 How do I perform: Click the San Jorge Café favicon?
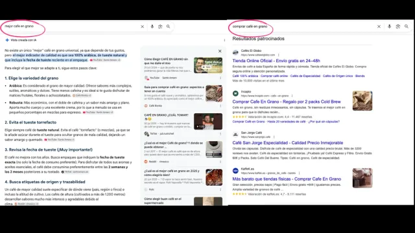(x=235, y=135)
